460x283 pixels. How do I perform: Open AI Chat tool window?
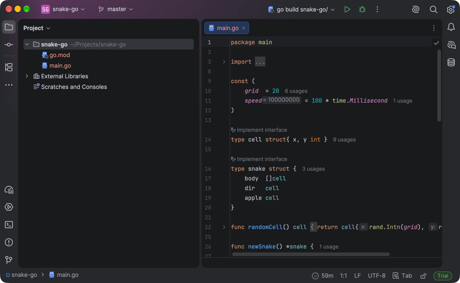click(451, 45)
